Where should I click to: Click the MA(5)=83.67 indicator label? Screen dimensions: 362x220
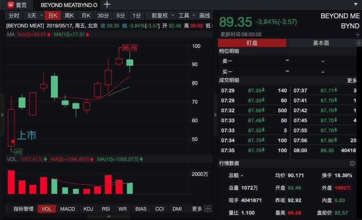pyautogui.click(x=34, y=35)
